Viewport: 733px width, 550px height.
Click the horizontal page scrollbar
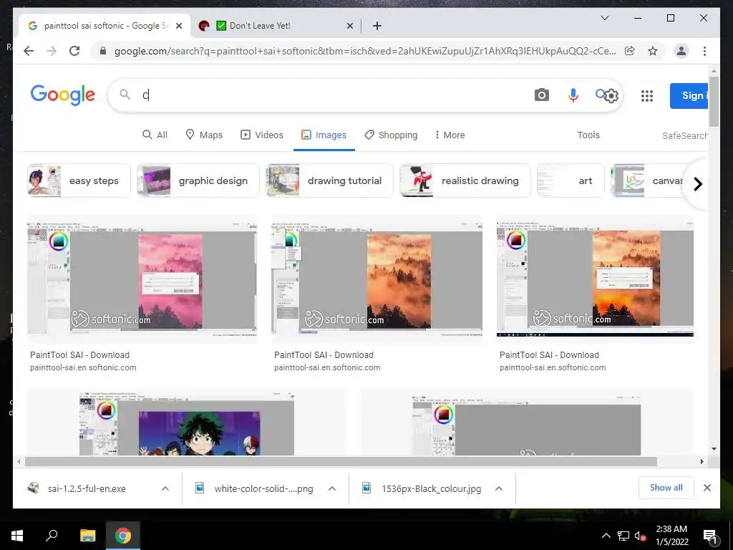coord(341,462)
